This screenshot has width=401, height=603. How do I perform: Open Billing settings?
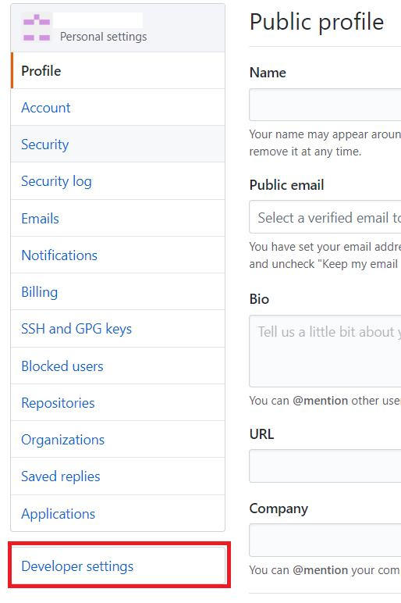[x=118, y=292]
